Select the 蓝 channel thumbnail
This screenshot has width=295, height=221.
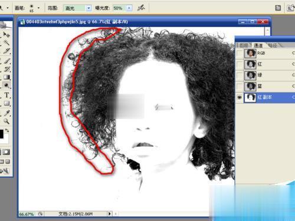click(250, 86)
